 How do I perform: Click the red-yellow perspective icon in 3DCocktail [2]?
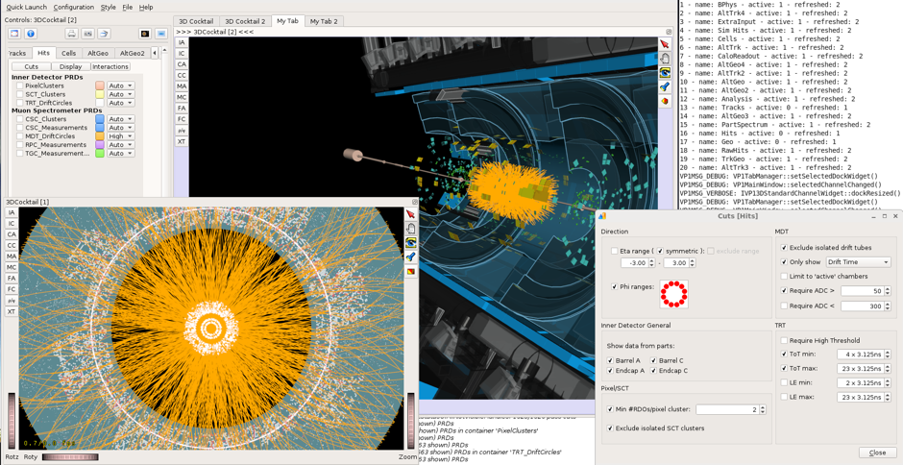click(665, 101)
